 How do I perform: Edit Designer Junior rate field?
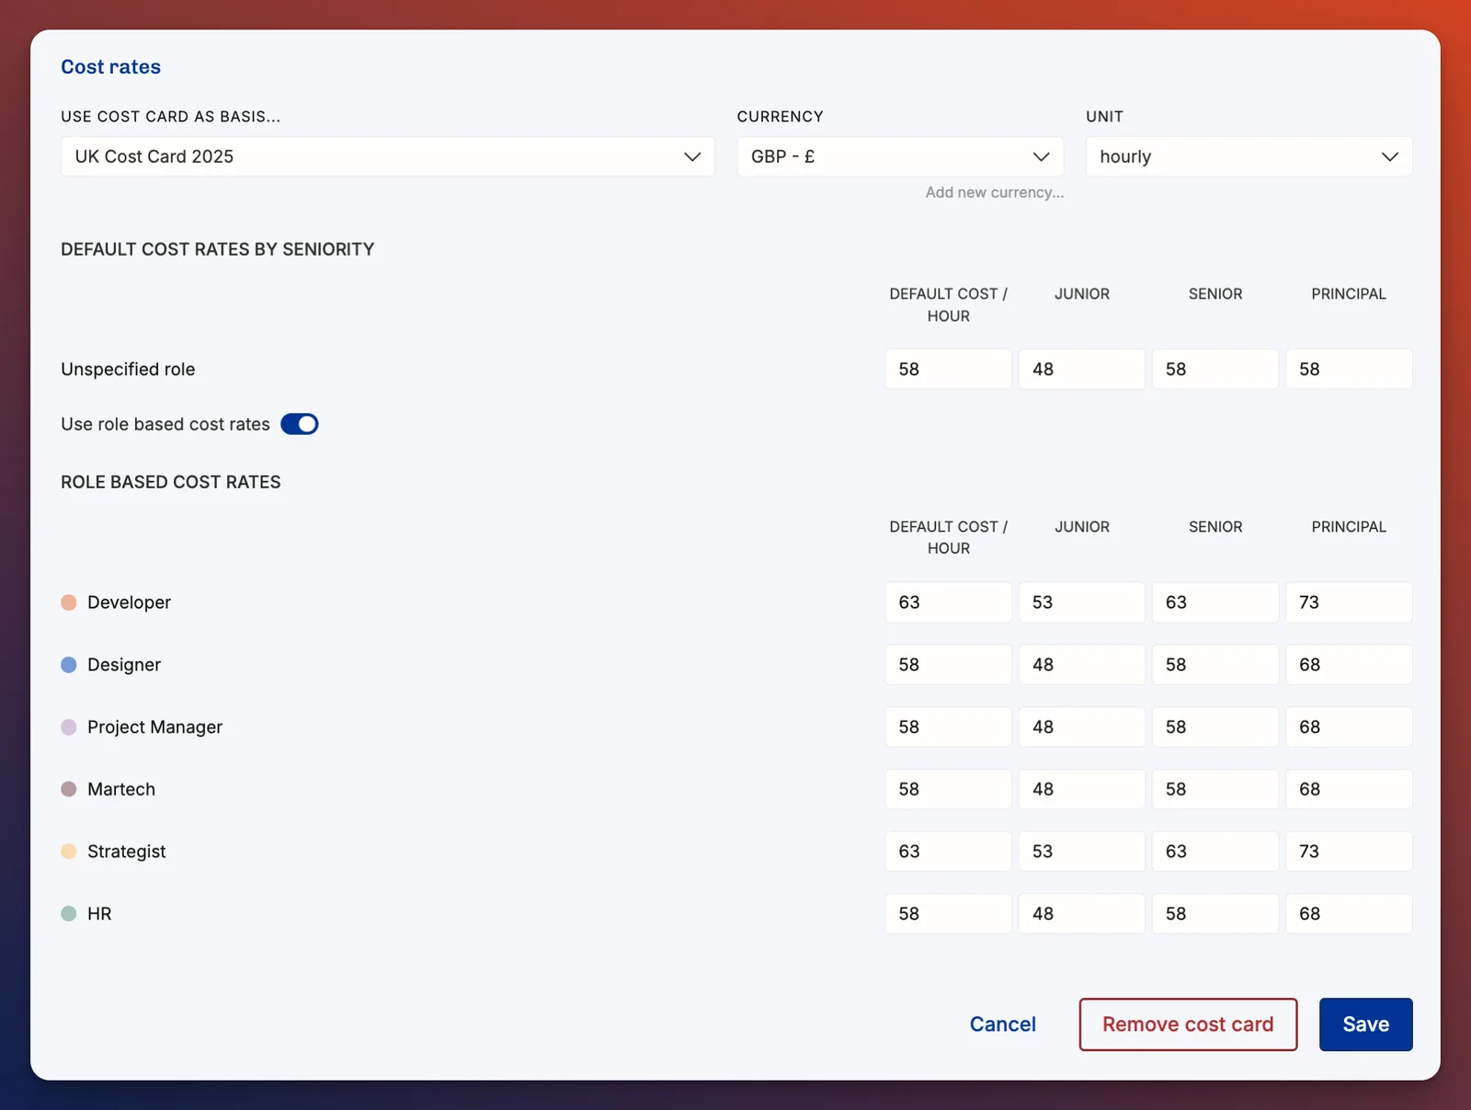(x=1082, y=665)
